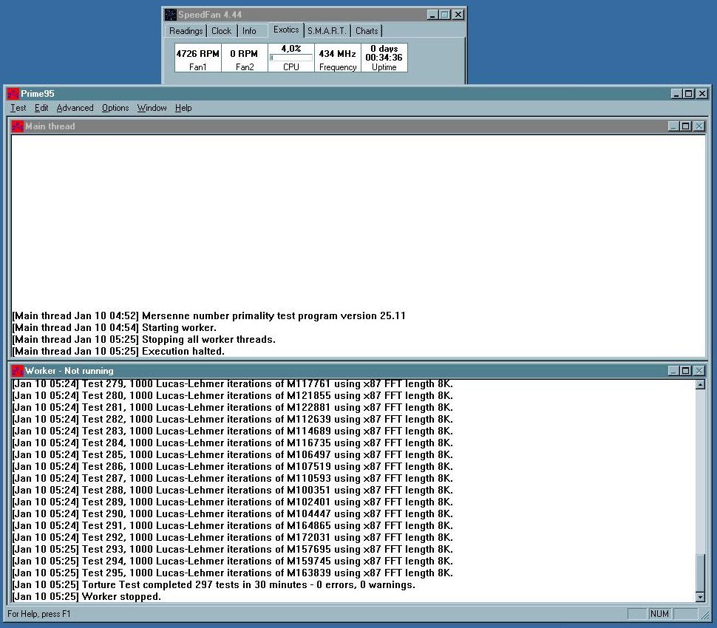Click the Torture Test completed summary line

click(214, 585)
